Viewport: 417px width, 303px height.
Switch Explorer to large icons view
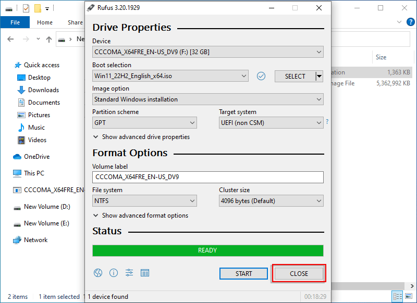coord(409,296)
